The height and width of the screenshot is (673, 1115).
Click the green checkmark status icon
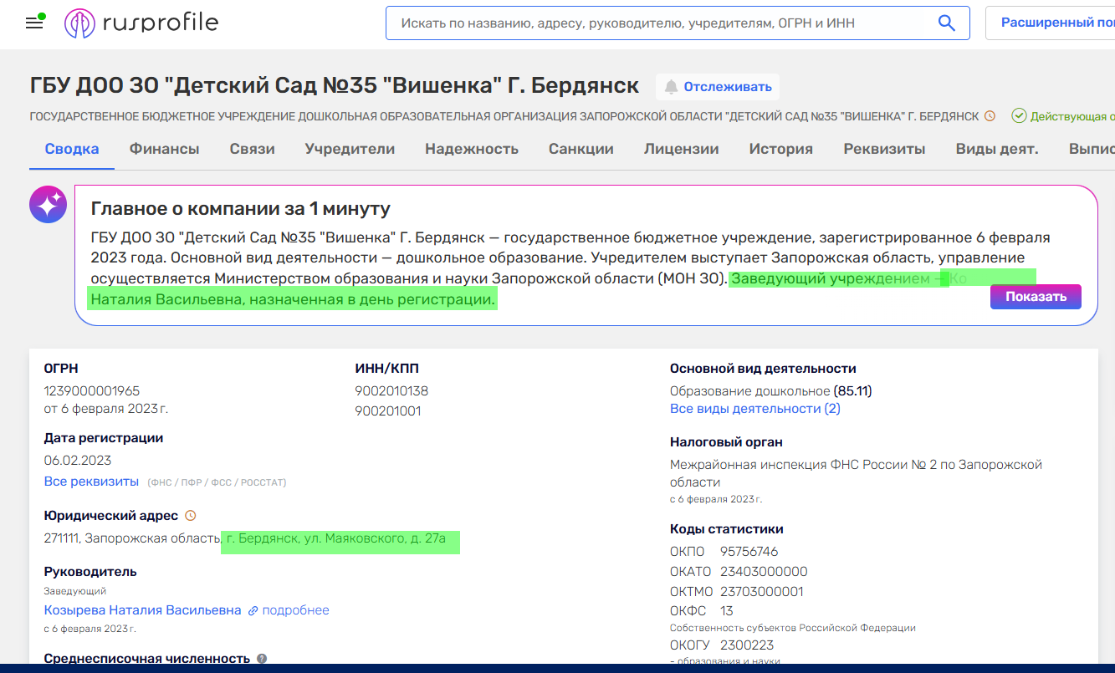click(x=1019, y=116)
